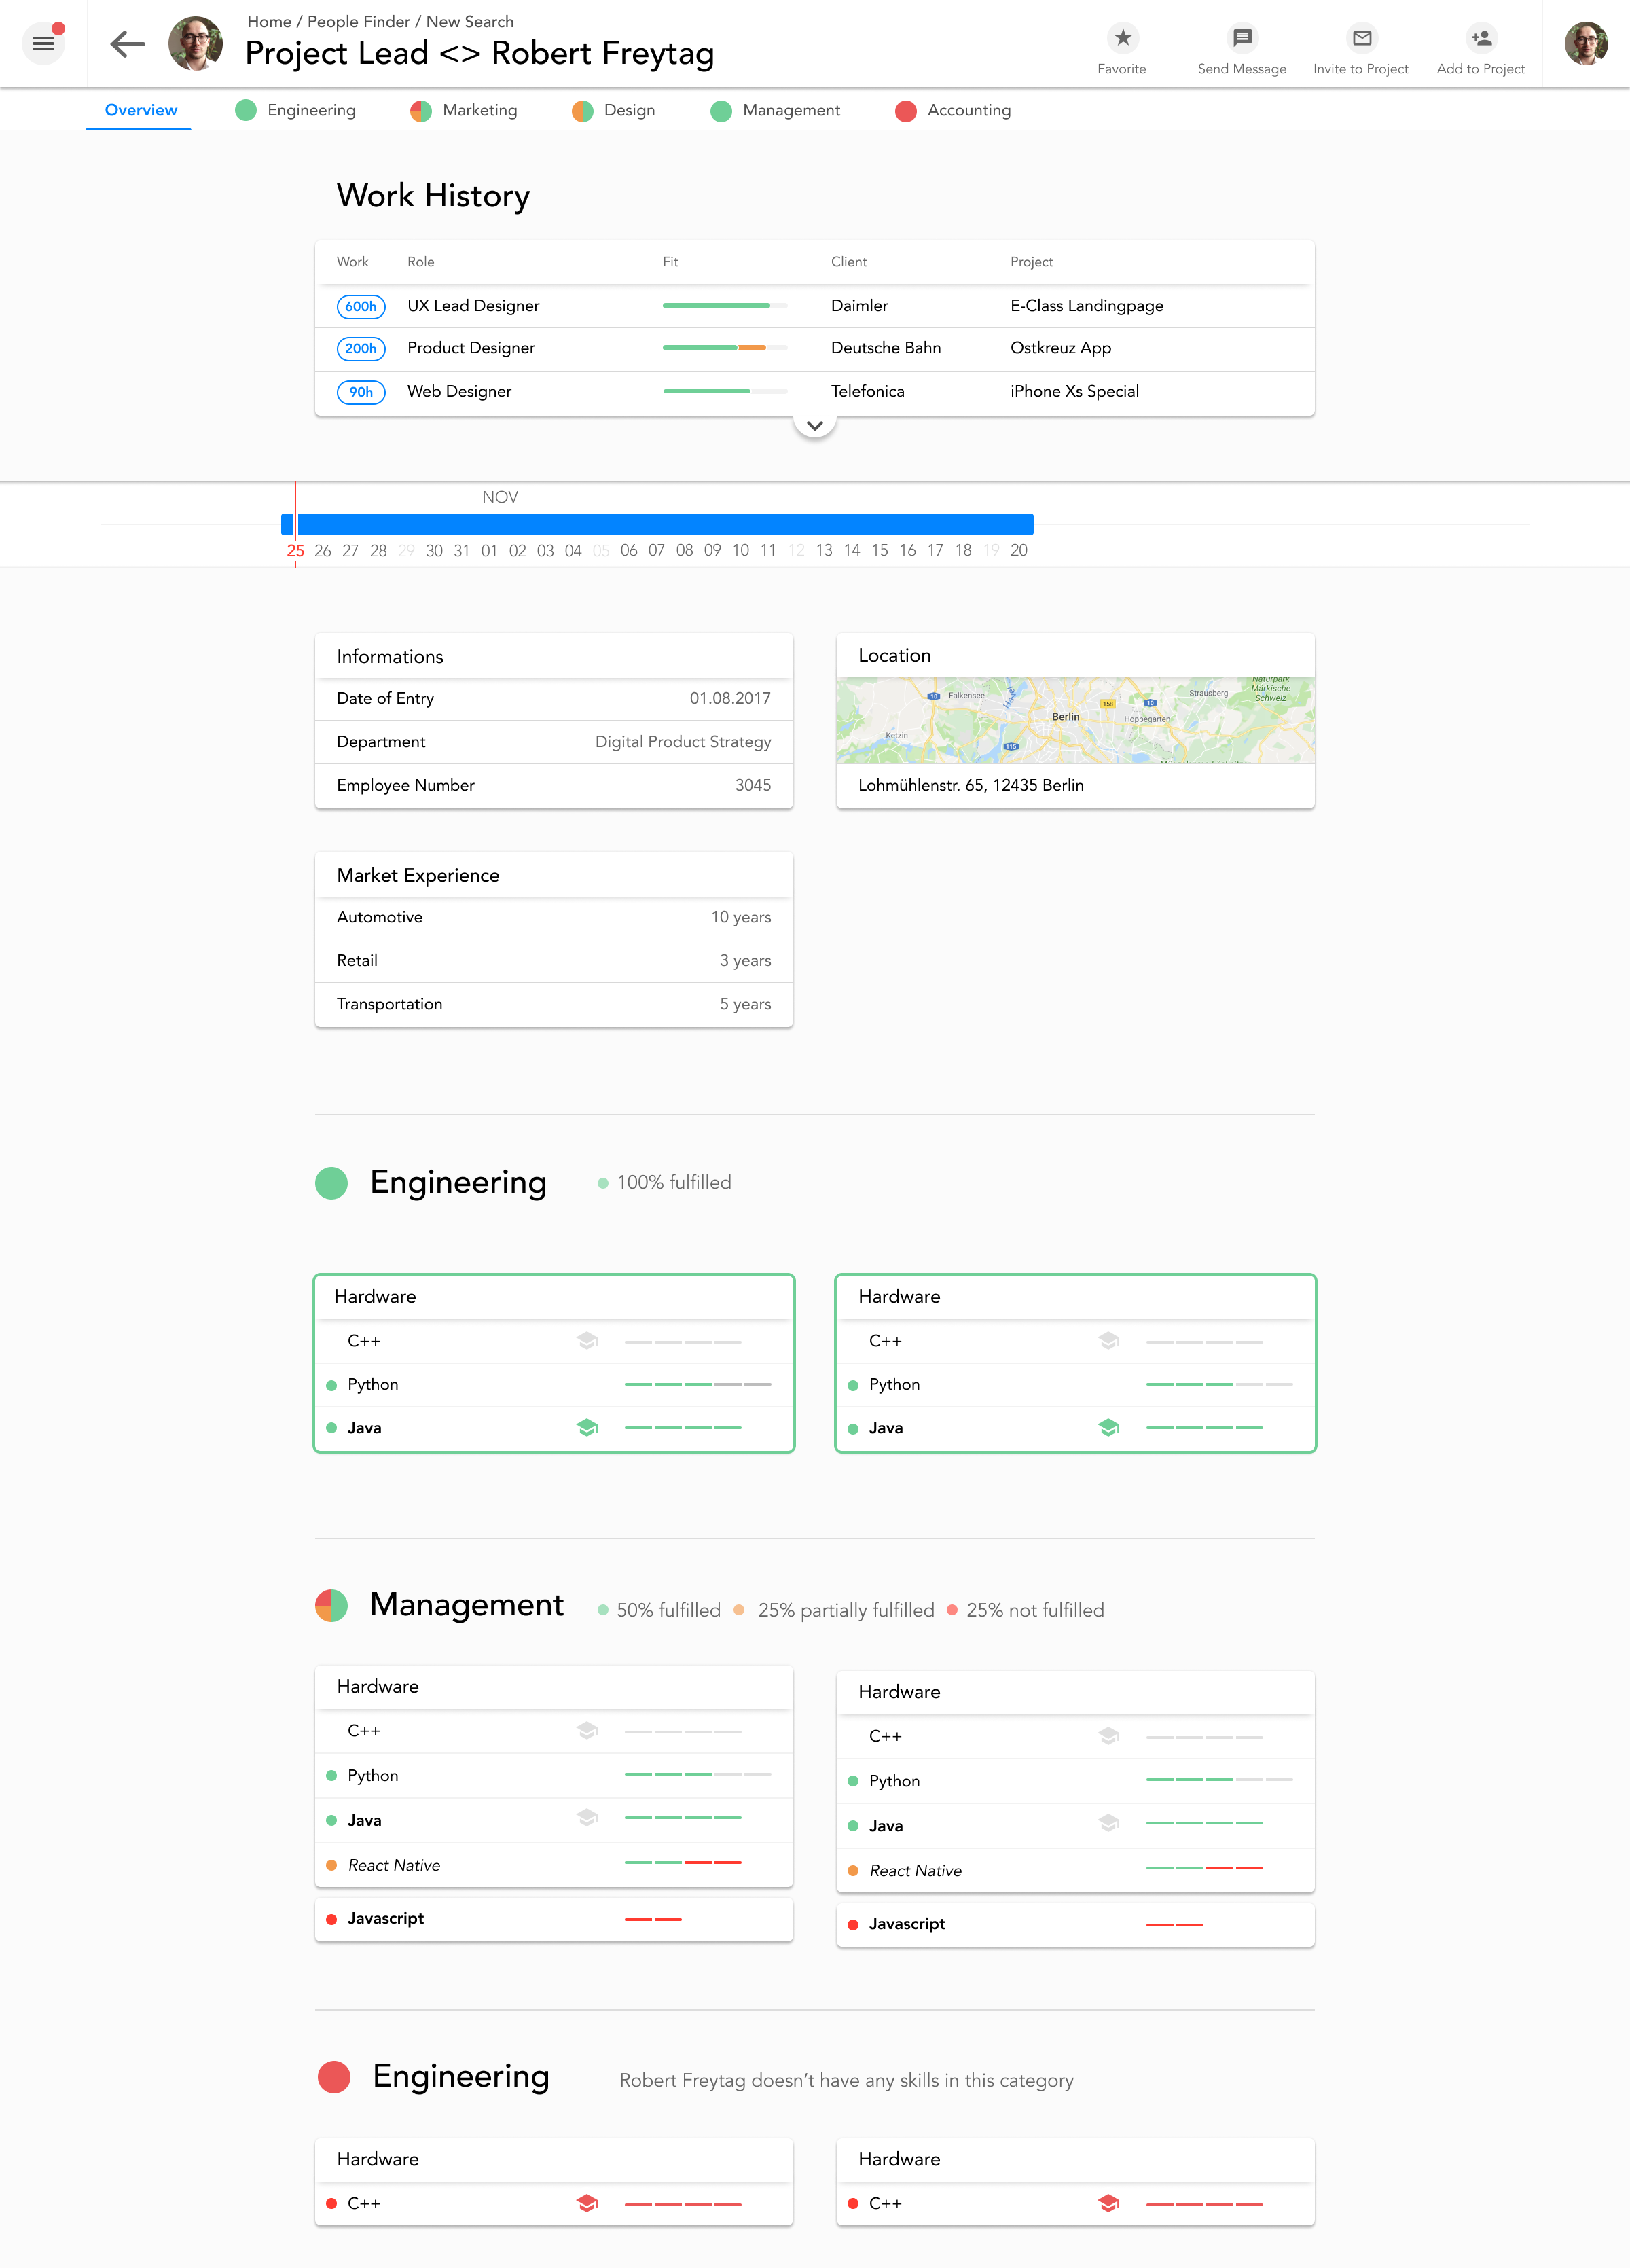Click red graduation cap icon beside C++
Image resolution: width=1630 pixels, height=2268 pixels.
click(x=587, y=2202)
